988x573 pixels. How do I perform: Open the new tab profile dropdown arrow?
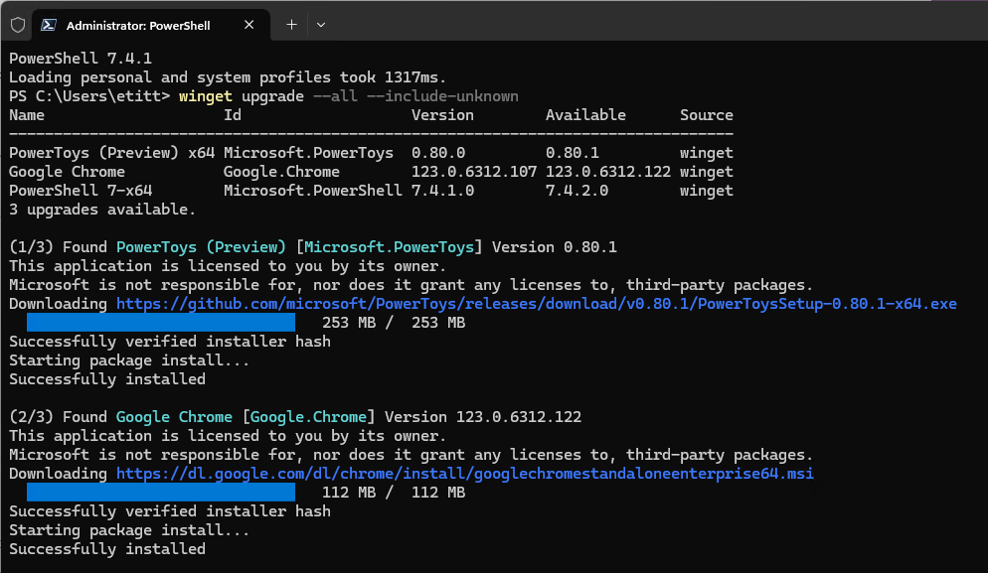[x=321, y=25]
